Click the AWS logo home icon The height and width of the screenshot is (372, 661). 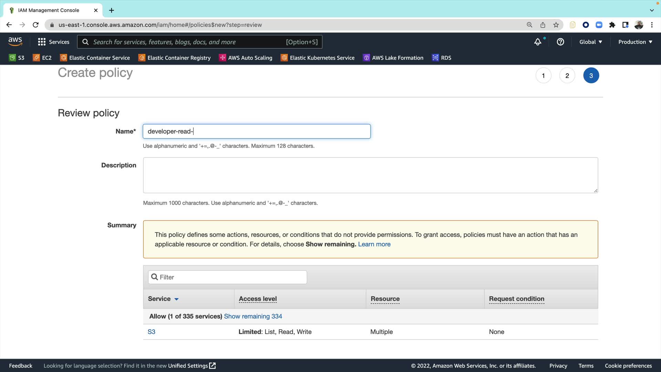[15, 42]
